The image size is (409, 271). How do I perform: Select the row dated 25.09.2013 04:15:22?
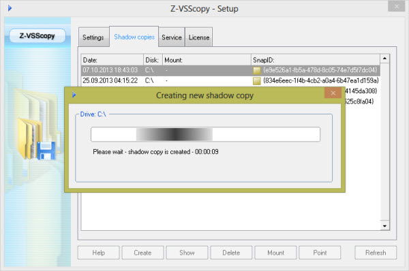click(x=230, y=81)
